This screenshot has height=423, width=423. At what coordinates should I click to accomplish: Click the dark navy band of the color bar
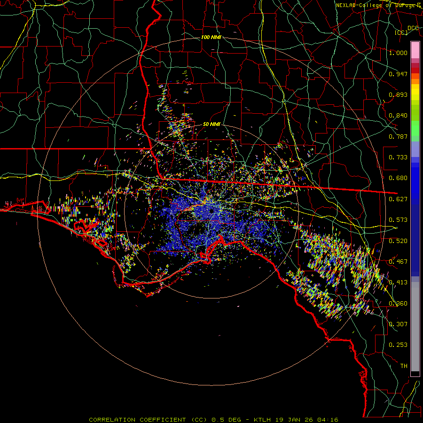pyautogui.click(x=415, y=237)
